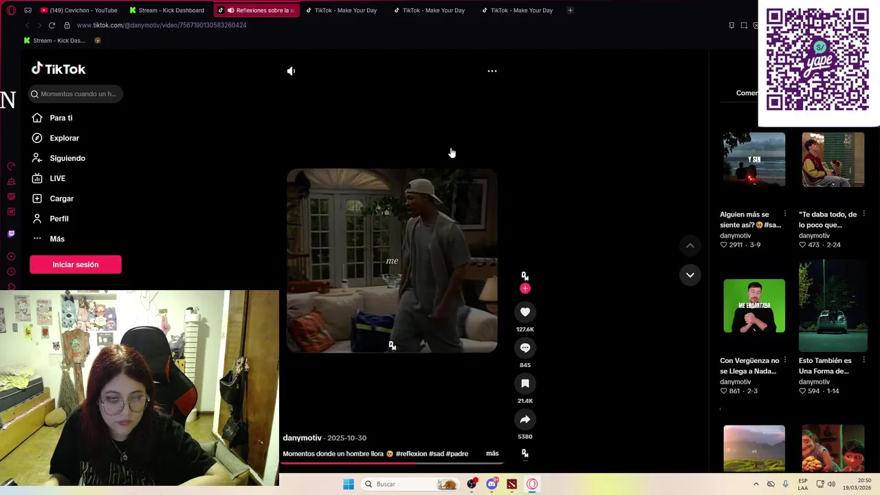
Task: Reload the page with the refresh icon
Action: [x=52, y=25]
